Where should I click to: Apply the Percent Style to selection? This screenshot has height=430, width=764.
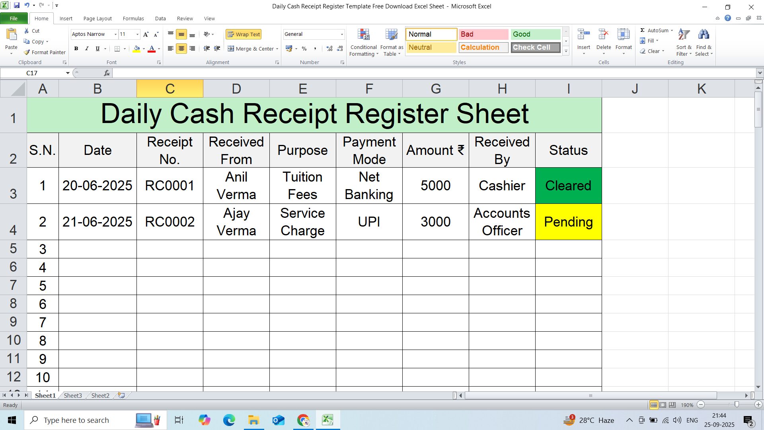pos(304,49)
